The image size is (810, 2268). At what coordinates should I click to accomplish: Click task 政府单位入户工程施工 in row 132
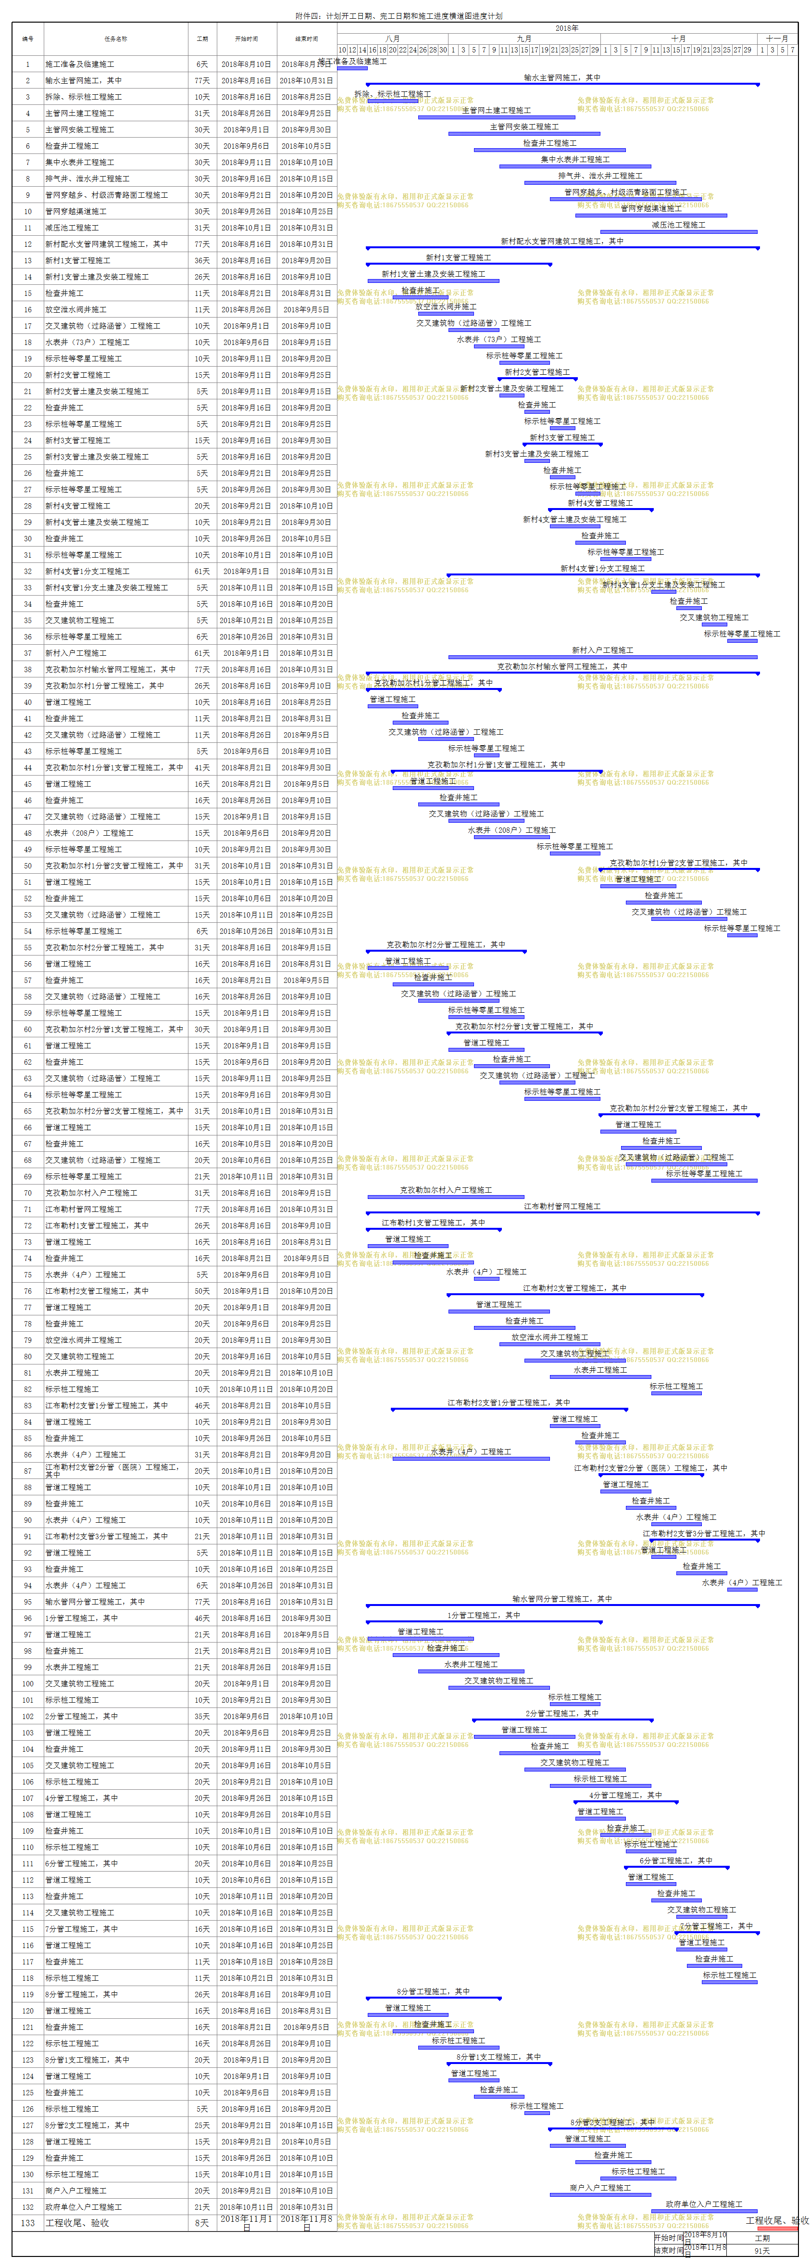tap(84, 2207)
